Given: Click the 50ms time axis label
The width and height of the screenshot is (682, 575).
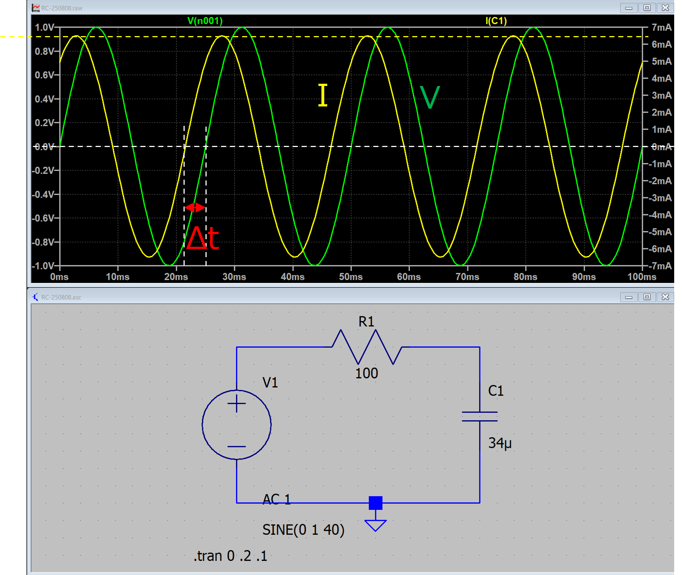Looking at the screenshot, I should pos(351,277).
